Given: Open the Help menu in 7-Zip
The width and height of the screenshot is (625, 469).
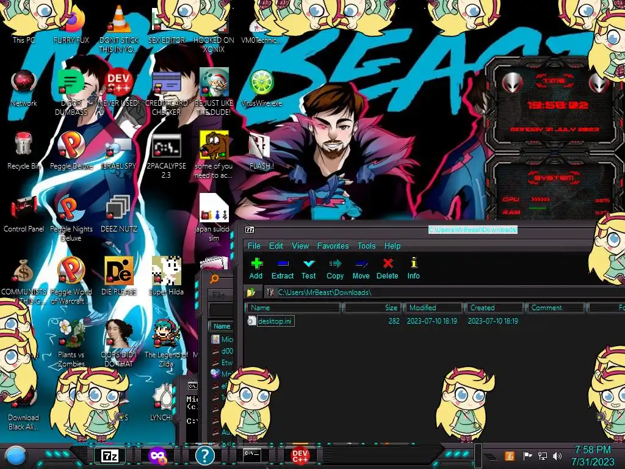Looking at the screenshot, I should 392,245.
